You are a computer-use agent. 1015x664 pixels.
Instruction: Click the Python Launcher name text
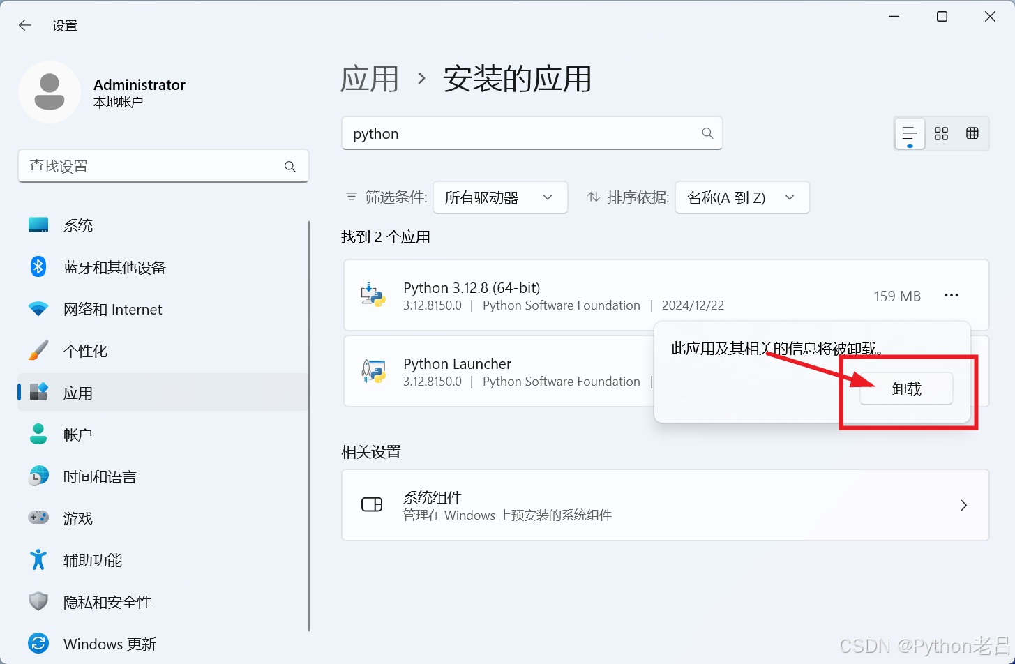coord(458,363)
